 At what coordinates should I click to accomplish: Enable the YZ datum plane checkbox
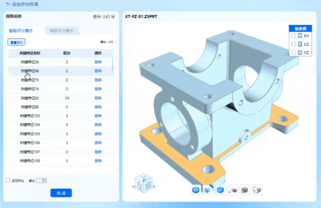293,52
